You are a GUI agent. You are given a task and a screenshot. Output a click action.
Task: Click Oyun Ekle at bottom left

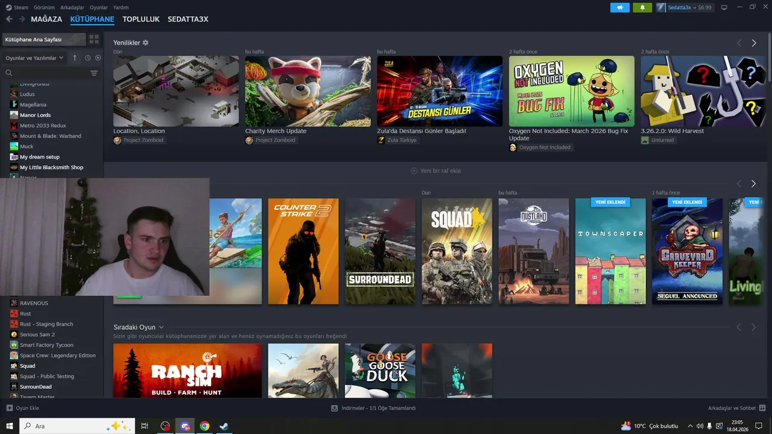23,408
